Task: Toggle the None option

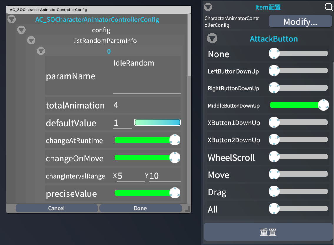Action: coord(298,53)
